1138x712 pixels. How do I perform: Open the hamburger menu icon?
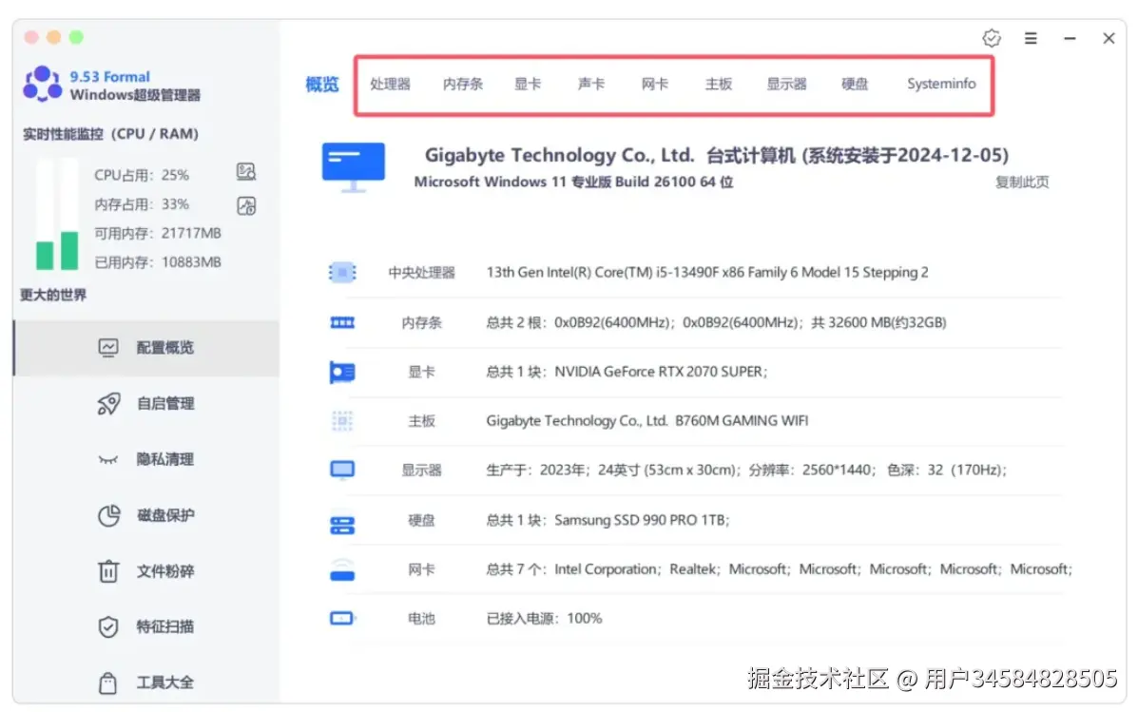[x=1031, y=38]
